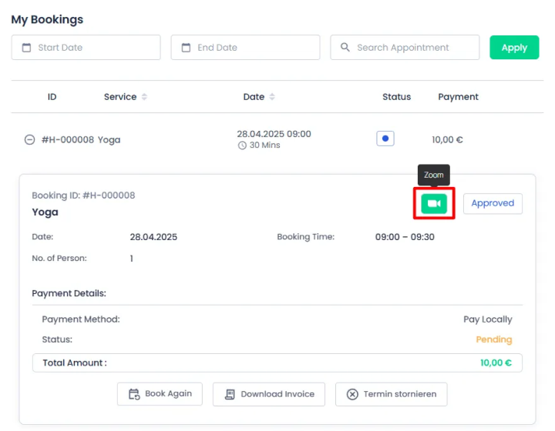Click the cancel circle-x icon
The width and height of the screenshot is (555, 431).
click(x=352, y=394)
